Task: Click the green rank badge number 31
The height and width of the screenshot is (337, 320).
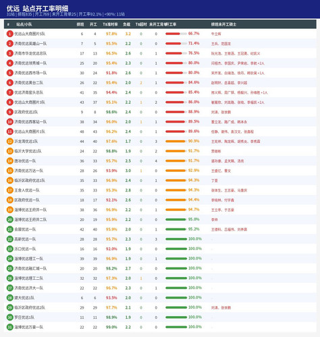Action: (x=9, y=328)
